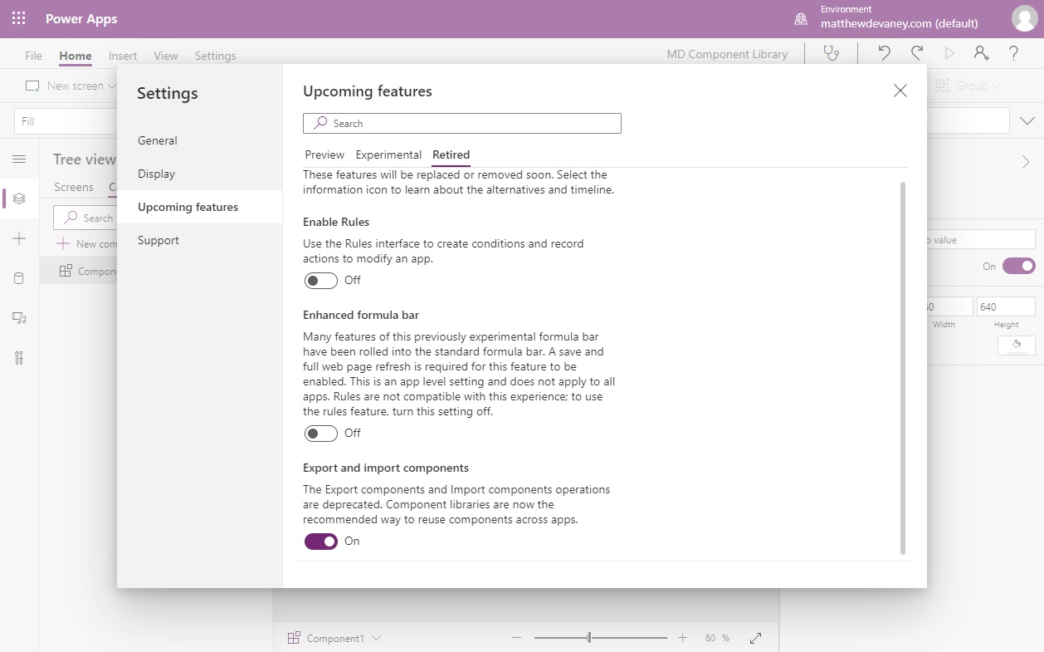This screenshot has height=652, width=1044.
Task: Open Help with the question mark icon
Action: [1013, 53]
